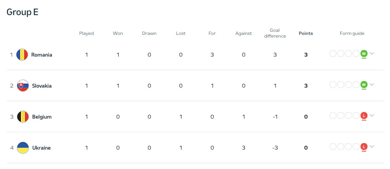This screenshot has width=390, height=169.
Task: Click Belgium's red L form badge
Action: (x=364, y=116)
